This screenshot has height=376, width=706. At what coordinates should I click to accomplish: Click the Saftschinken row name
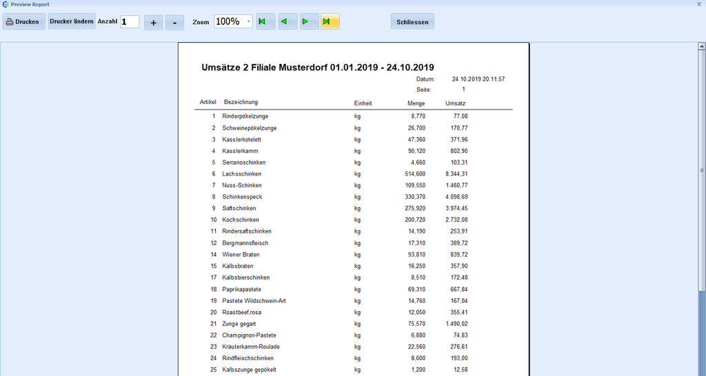tap(239, 208)
